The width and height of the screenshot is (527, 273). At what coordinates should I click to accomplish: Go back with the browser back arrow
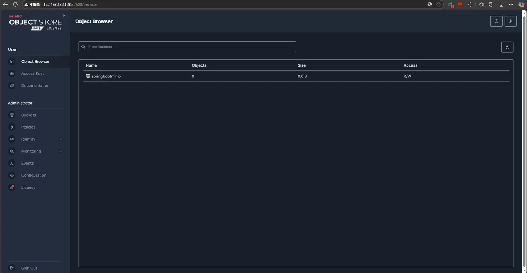[5, 5]
